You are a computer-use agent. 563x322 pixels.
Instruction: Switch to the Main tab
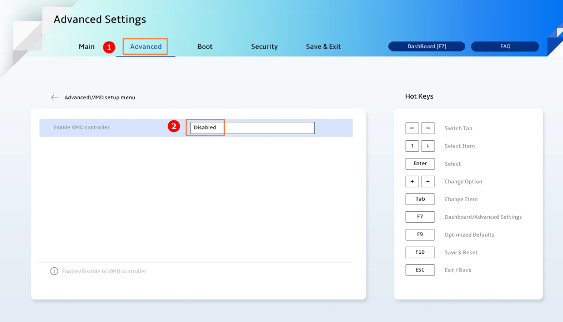click(x=87, y=47)
